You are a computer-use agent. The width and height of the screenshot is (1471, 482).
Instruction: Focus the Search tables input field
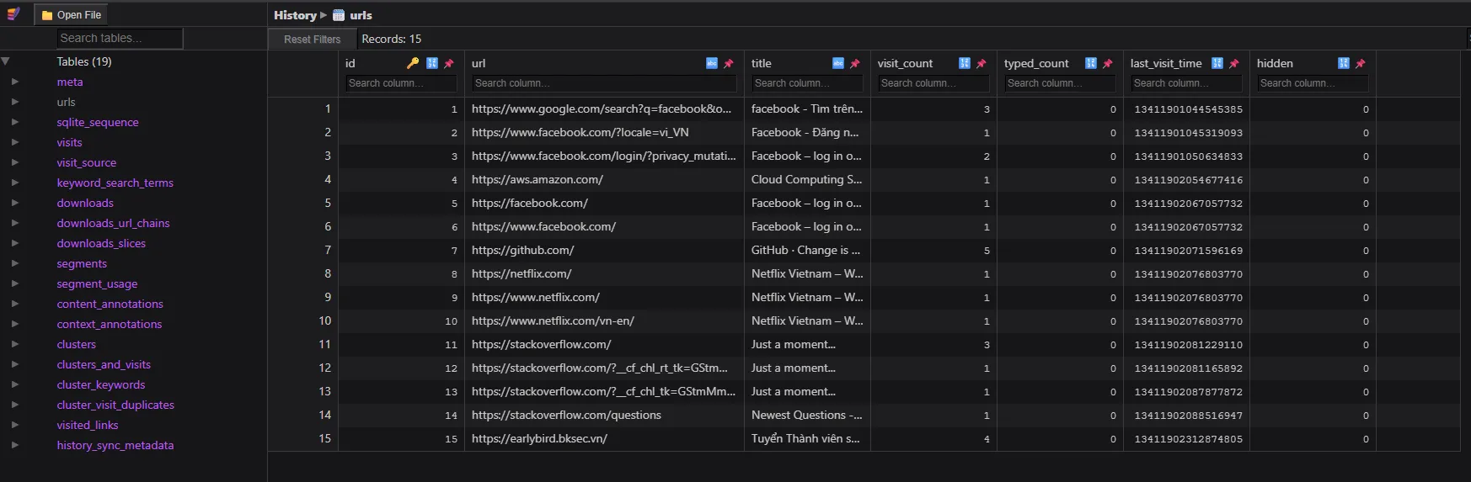(120, 38)
